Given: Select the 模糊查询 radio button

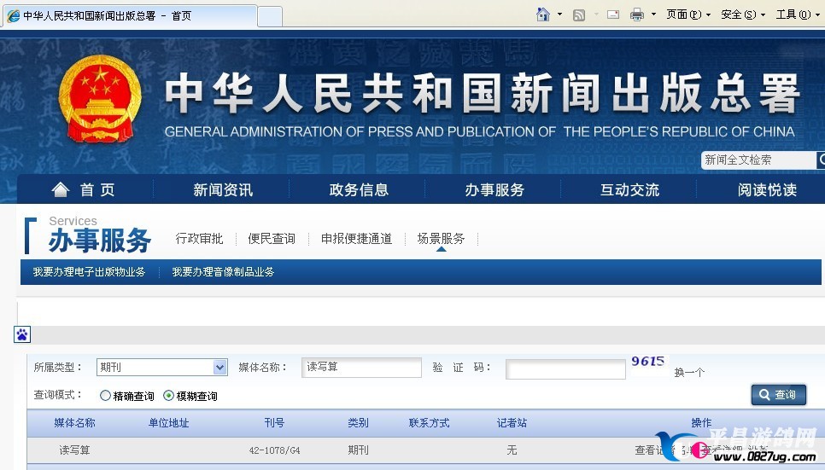Looking at the screenshot, I should 169,396.
